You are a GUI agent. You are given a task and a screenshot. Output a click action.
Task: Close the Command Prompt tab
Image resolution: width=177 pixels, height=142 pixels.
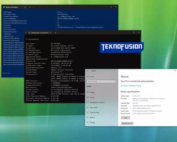(x=50, y=33)
